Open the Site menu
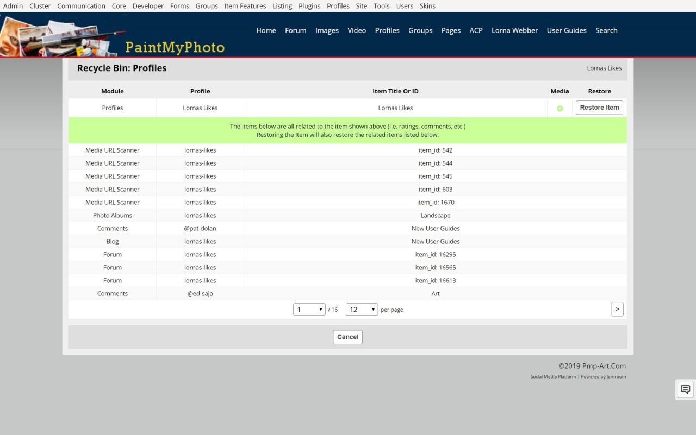 point(362,6)
